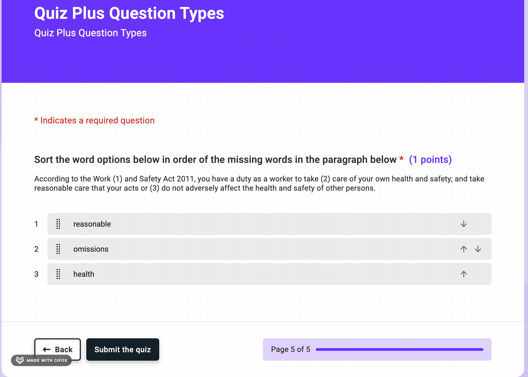Select the 'omissions' sort item row
Viewport: 528px width, 377px height.
point(269,249)
